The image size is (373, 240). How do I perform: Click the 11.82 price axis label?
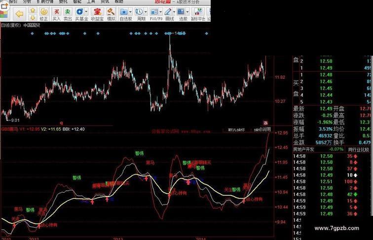(280, 77)
